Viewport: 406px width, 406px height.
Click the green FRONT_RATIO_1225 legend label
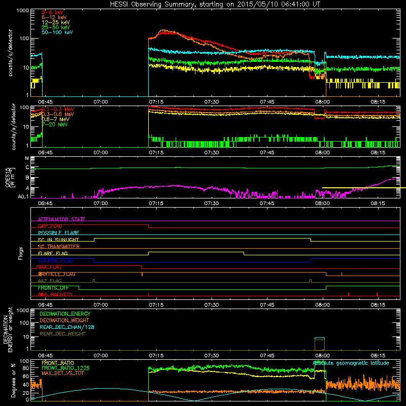[x=65, y=368]
